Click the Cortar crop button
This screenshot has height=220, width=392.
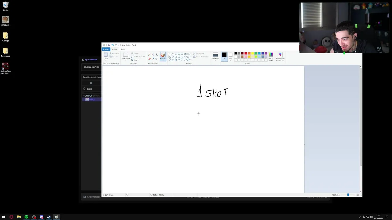tap(135, 53)
